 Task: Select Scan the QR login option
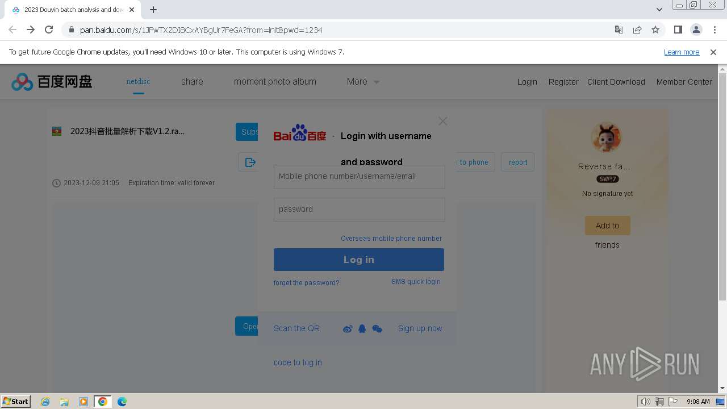click(296, 328)
